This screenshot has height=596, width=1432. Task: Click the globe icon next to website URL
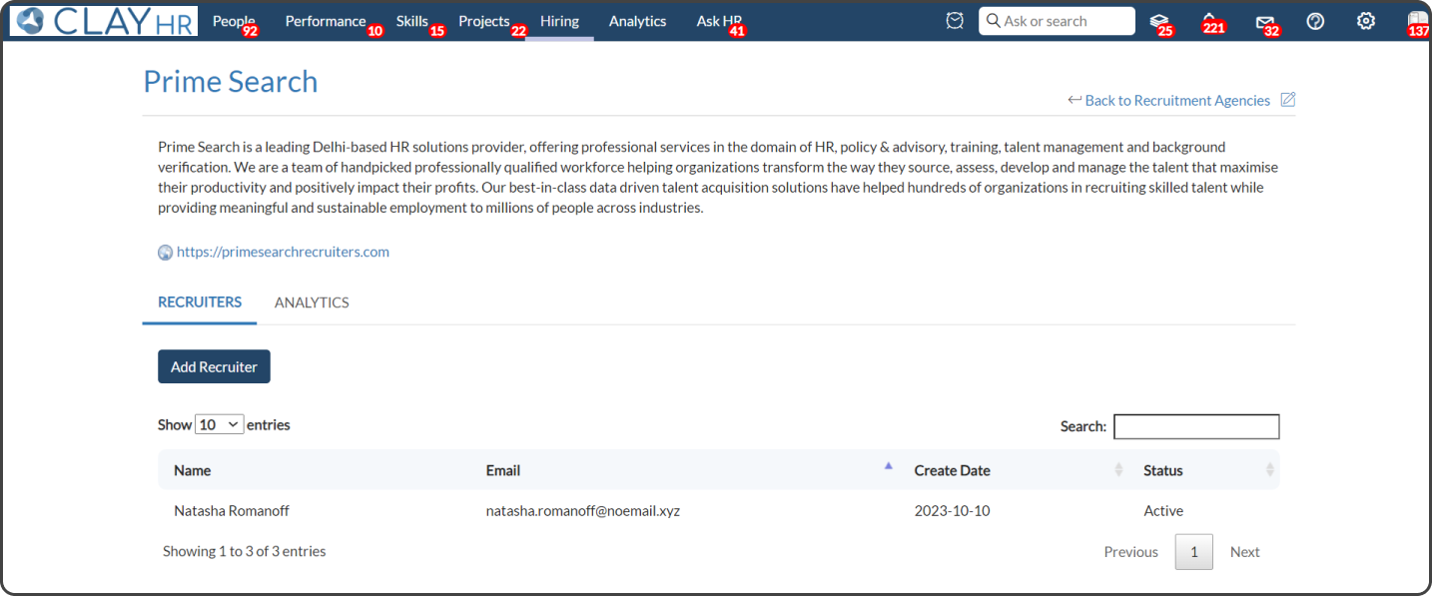pyautogui.click(x=166, y=253)
